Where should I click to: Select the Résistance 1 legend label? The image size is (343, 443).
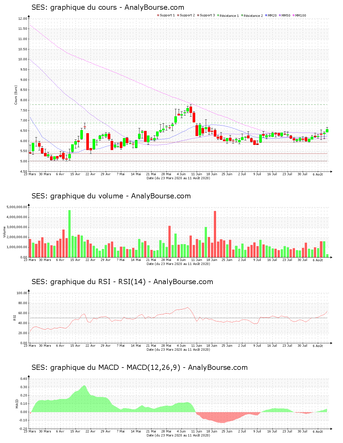(x=229, y=16)
